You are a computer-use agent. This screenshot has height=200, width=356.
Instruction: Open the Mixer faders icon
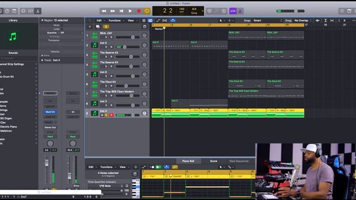pos(31,11)
